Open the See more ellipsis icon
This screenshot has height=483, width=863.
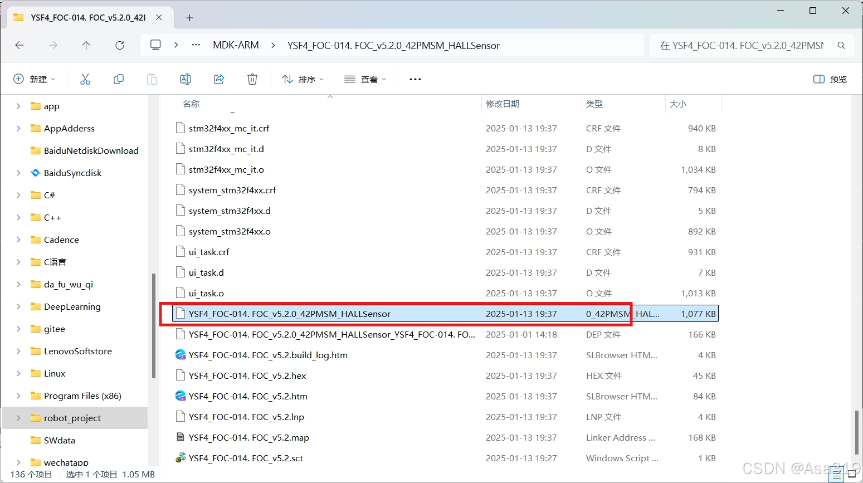click(415, 79)
